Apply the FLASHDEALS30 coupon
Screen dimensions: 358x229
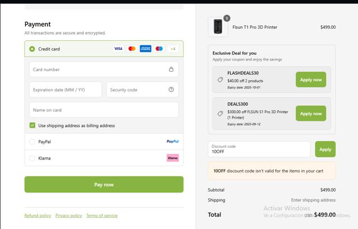click(311, 80)
